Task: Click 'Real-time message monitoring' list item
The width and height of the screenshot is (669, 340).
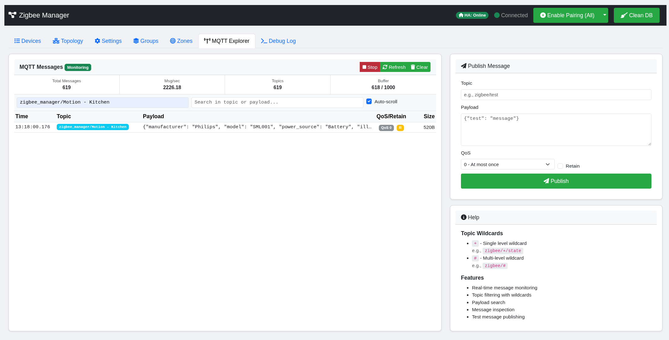Action: pos(504,288)
